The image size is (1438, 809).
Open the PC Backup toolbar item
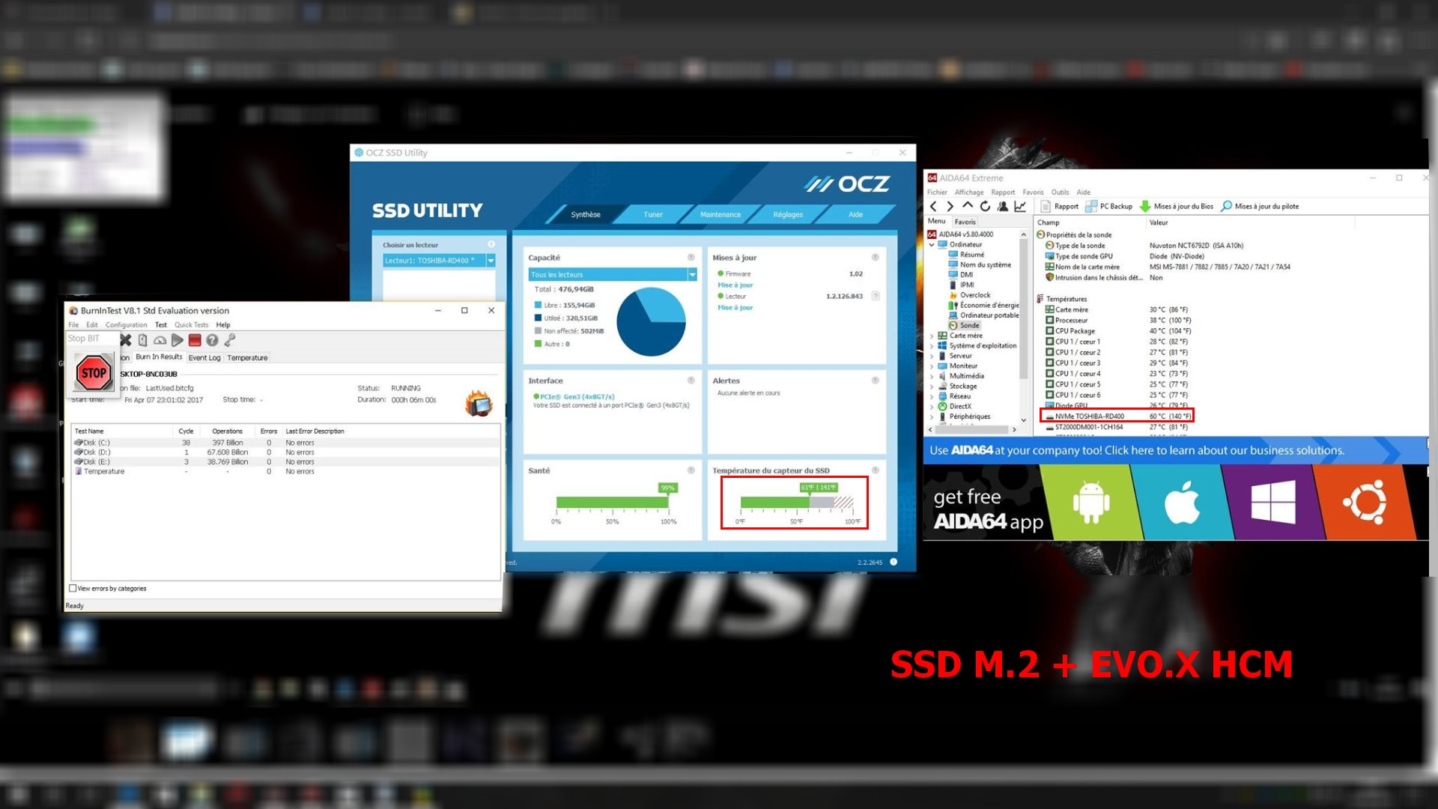click(x=1108, y=206)
